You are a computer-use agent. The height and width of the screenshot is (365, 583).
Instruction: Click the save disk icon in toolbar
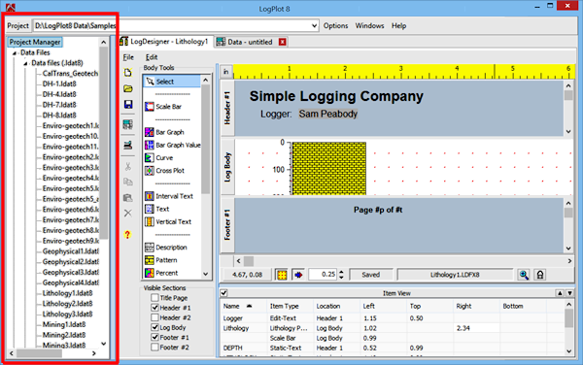128,104
